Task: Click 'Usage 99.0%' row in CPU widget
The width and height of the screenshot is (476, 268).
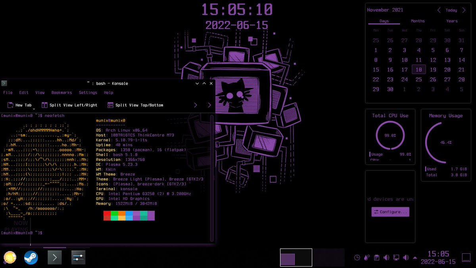Action: click(x=390, y=154)
